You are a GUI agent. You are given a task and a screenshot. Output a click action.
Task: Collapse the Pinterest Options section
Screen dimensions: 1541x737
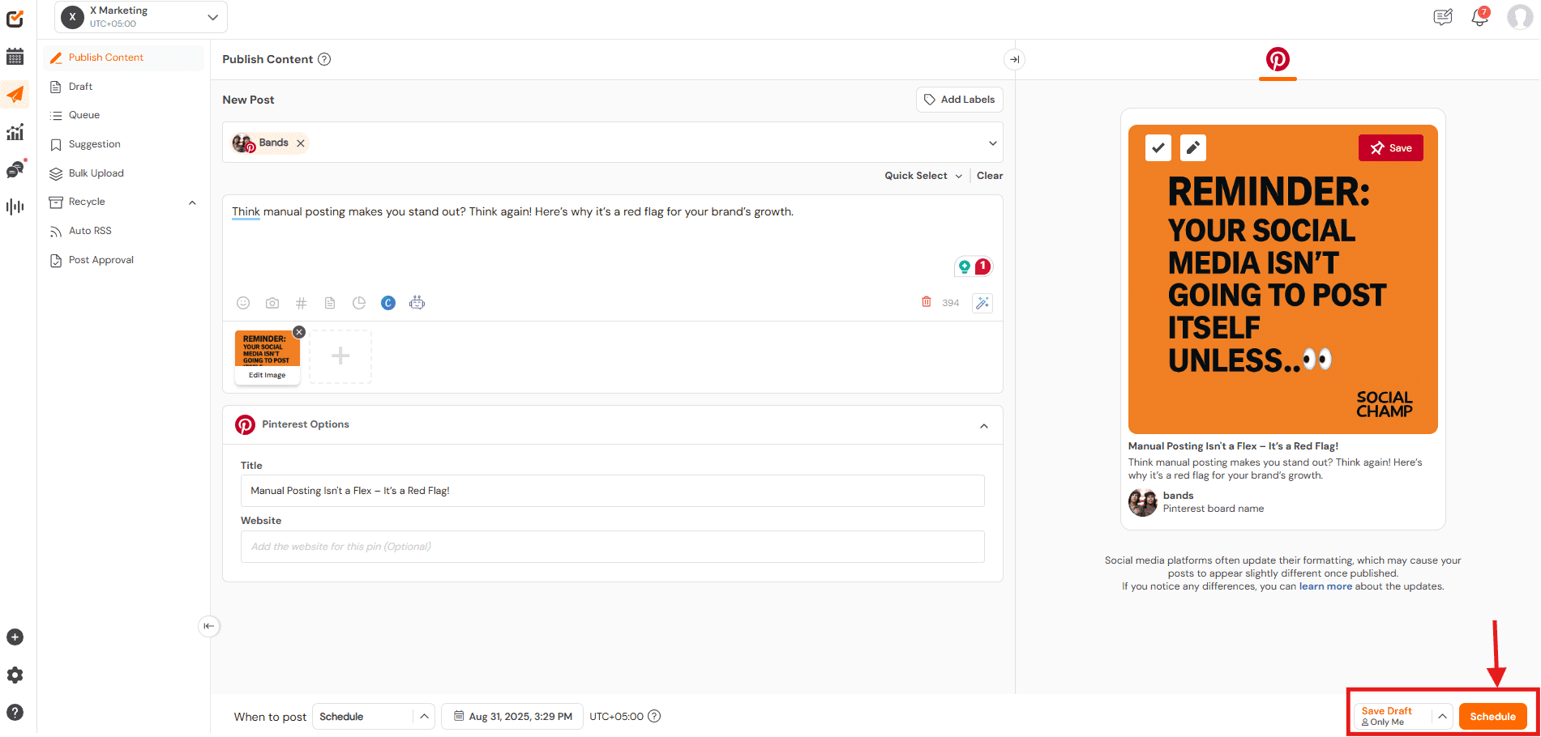984,424
